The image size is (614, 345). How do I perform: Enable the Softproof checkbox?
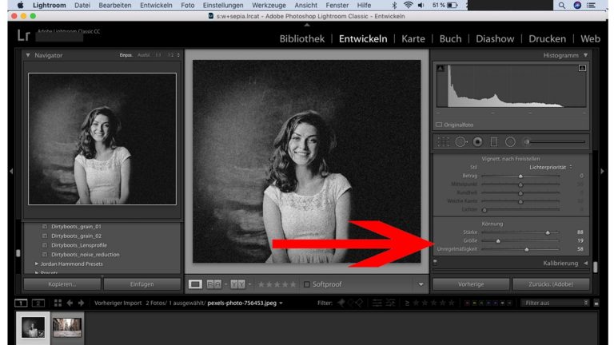[307, 284]
